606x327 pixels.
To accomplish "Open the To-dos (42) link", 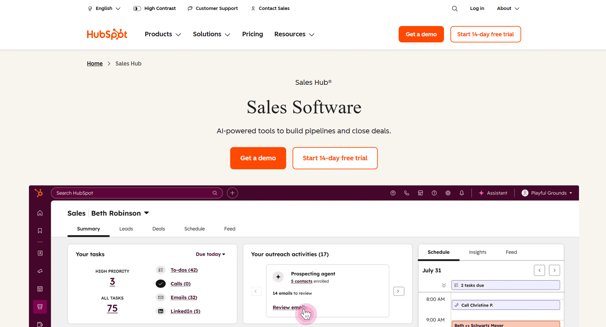I will [x=184, y=270].
